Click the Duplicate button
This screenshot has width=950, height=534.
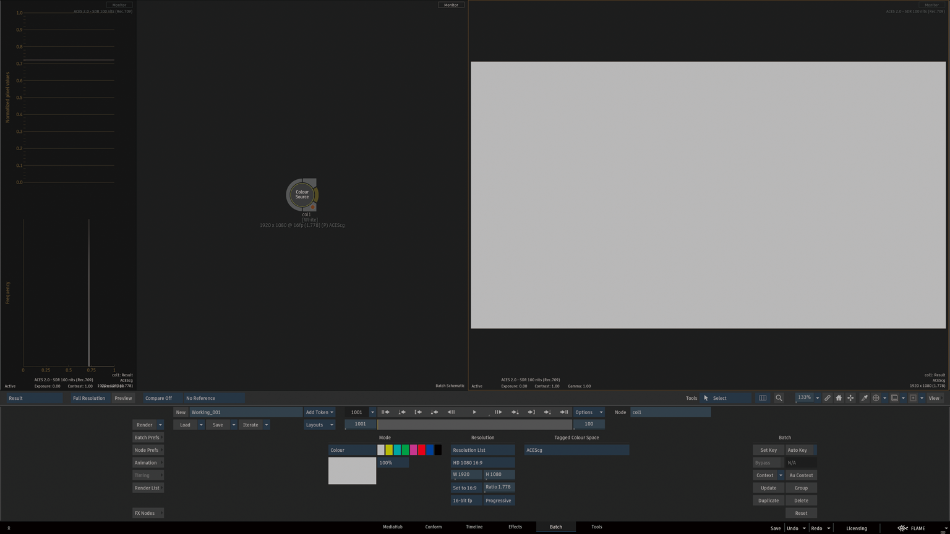768,501
